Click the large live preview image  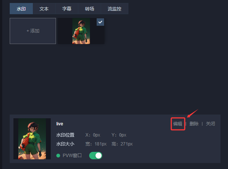coord(32,139)
